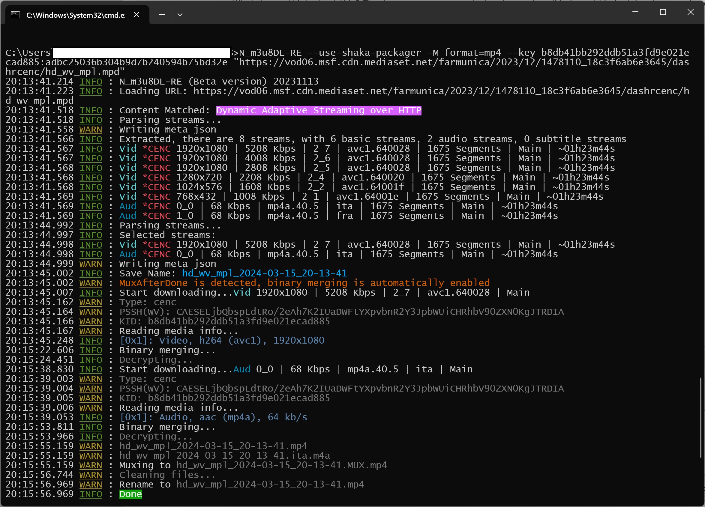Click the fra audio stream line
The image size is (705, 507).
click(x=338, y=216)
